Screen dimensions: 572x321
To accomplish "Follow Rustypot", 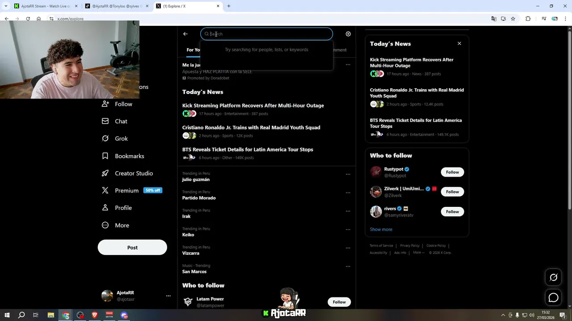I will click(x=452, y=172).
